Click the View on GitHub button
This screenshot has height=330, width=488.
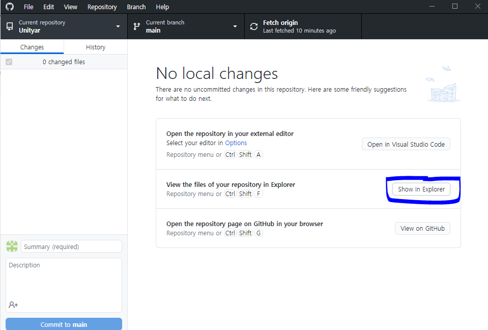pos(422,229)
